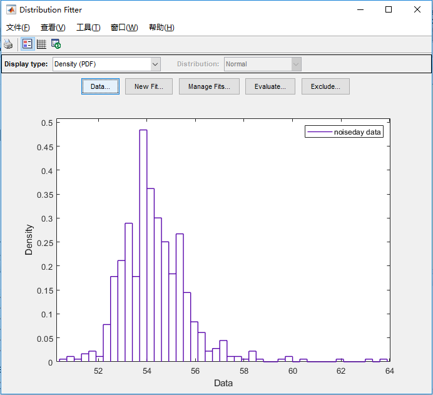Click the Print icon in toolbar
The image size is (433, 395).
point(8,44)
